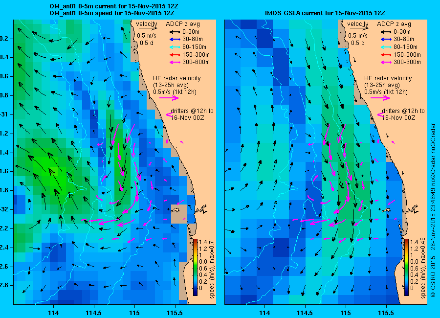Click longitude label 115.5 under left map
The width and height of the screenshot is (440, 318).
click(x=175, y=313)
